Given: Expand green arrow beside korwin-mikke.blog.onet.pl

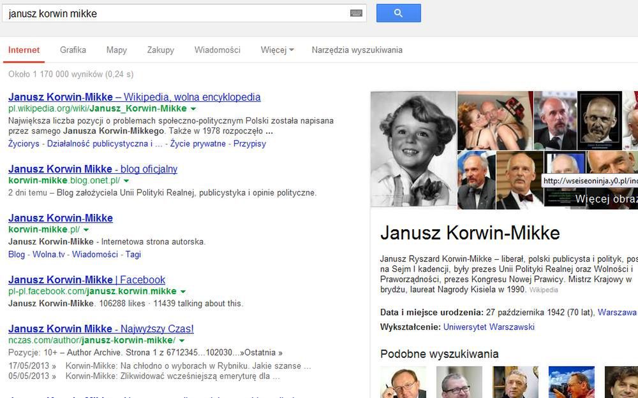Looking at the screenshot, I should pyautogui.click(x=126, y=181).
